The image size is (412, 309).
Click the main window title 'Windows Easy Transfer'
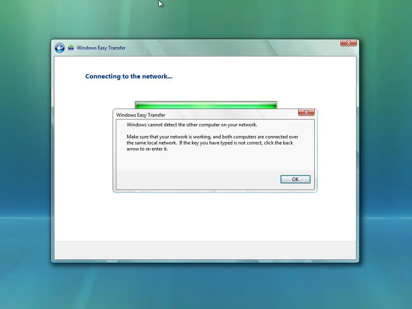click(101, 48)
